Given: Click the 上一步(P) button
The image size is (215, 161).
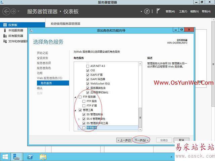Looking at the screenshot, I should tap(124, 140).
